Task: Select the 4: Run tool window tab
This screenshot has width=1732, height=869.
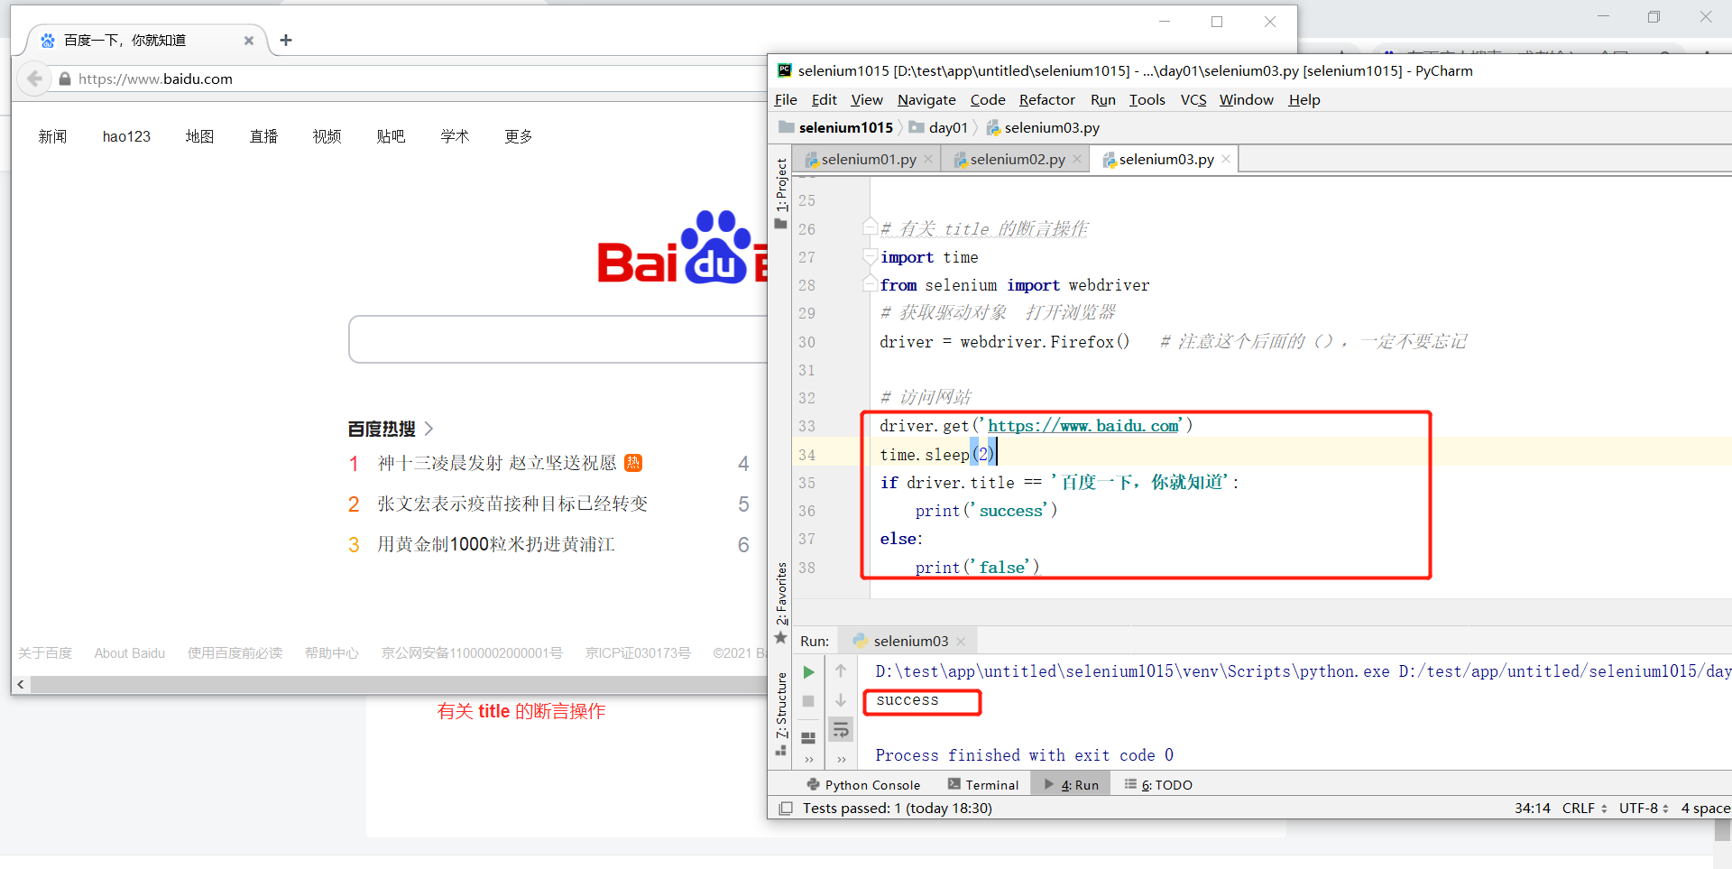Action: pos(1072,785)
